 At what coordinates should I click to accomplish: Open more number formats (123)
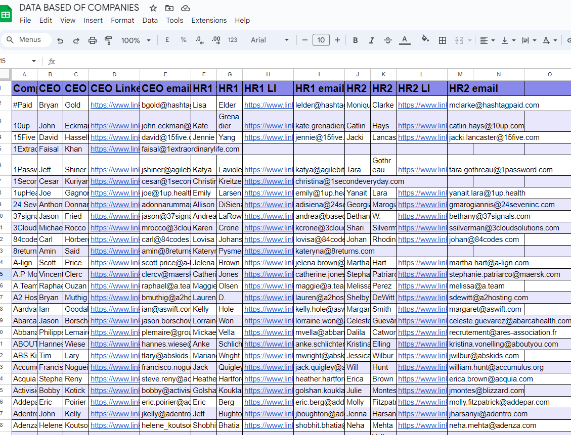click(x=233, y=40)
